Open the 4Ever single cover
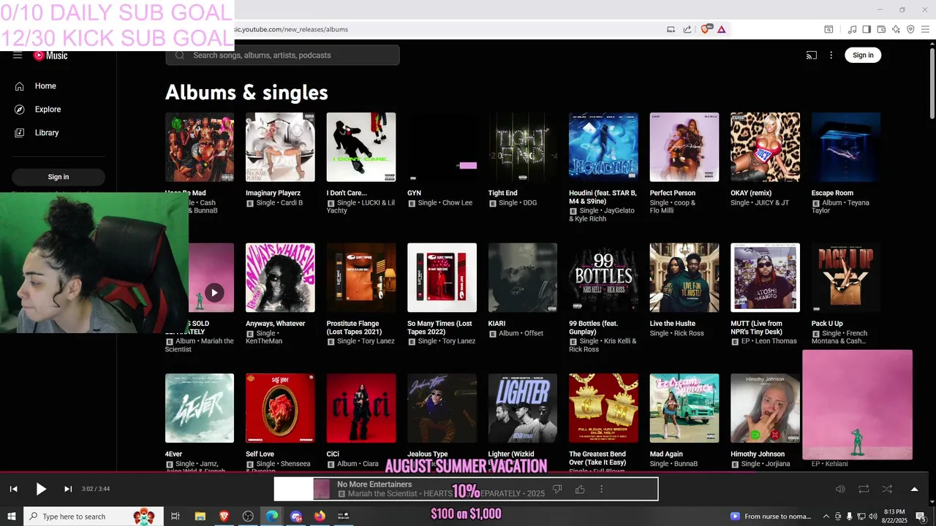The width and height of the screenshot is (936, 526). 200,408
